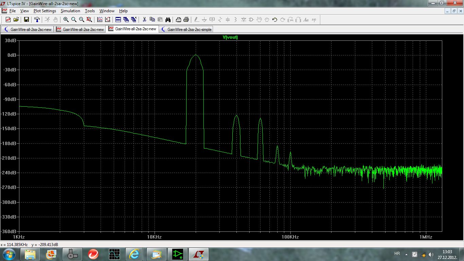The image size is (464, 261).
Task: Click the Autorange axes icon
Action: coord(108,20)
